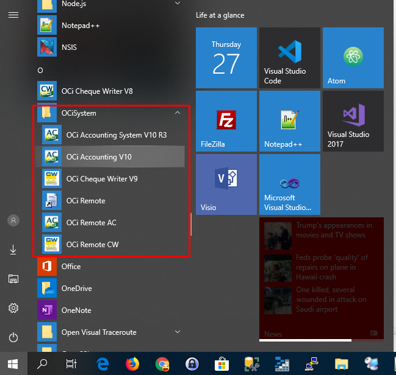The image size is (396, 375).
Task: Launch OneNote from the app list
Action: point(110,310)
